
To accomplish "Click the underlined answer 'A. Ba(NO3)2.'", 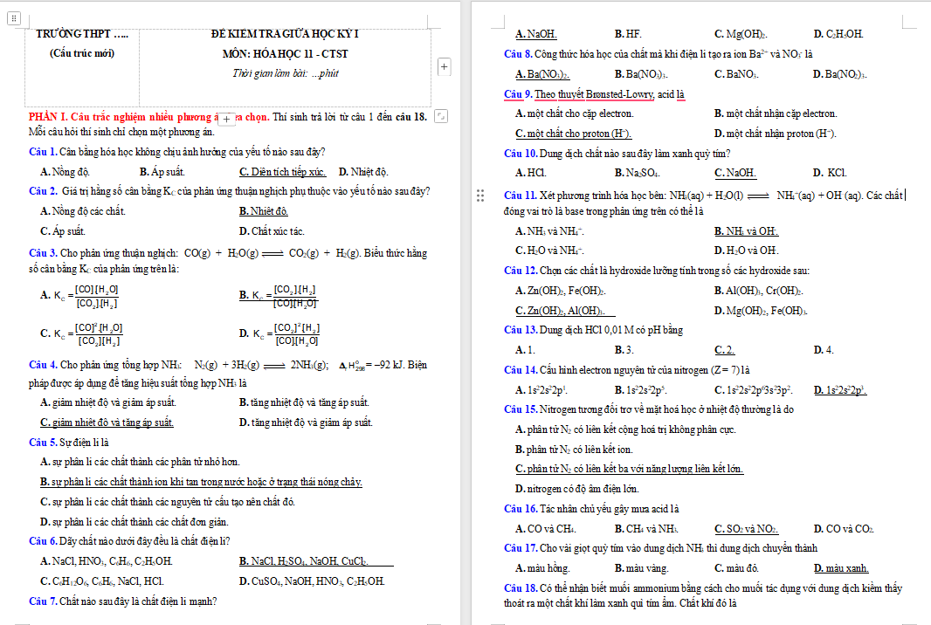I will point(542,74).
